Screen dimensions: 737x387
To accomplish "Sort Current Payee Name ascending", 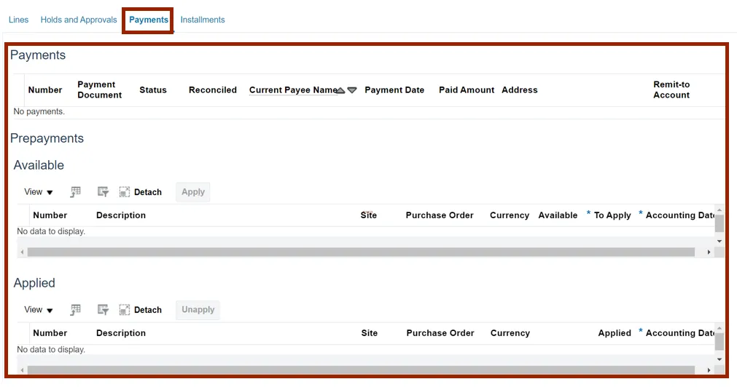I will pyautogui.click(x=340, y=90).
